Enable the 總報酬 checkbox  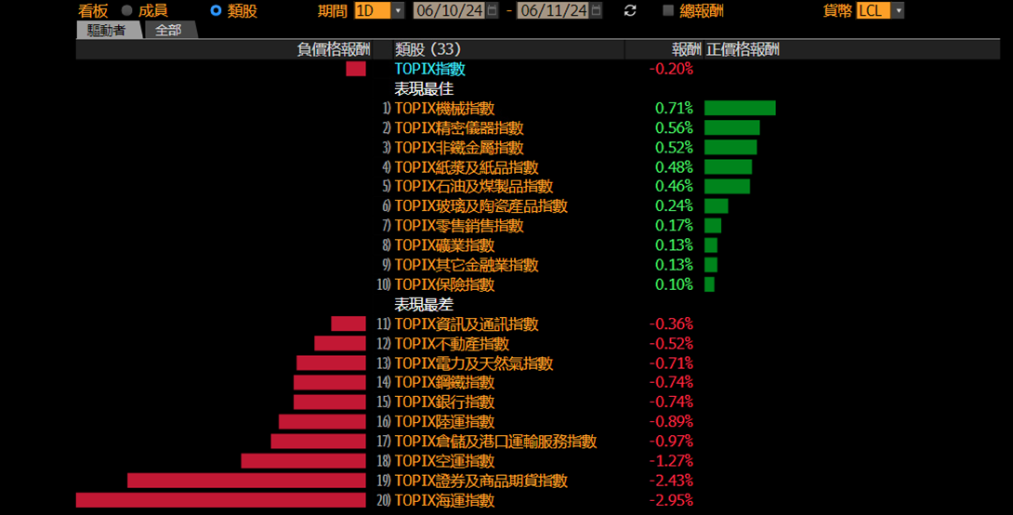click(x=668, y=10)
